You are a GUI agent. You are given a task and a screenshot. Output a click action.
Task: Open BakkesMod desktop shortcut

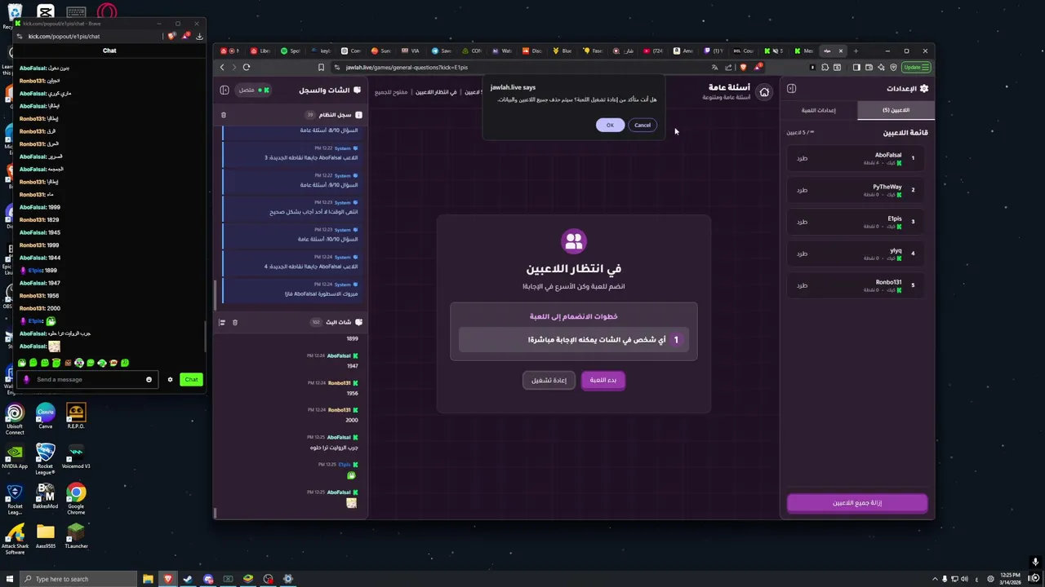point(45,497)
